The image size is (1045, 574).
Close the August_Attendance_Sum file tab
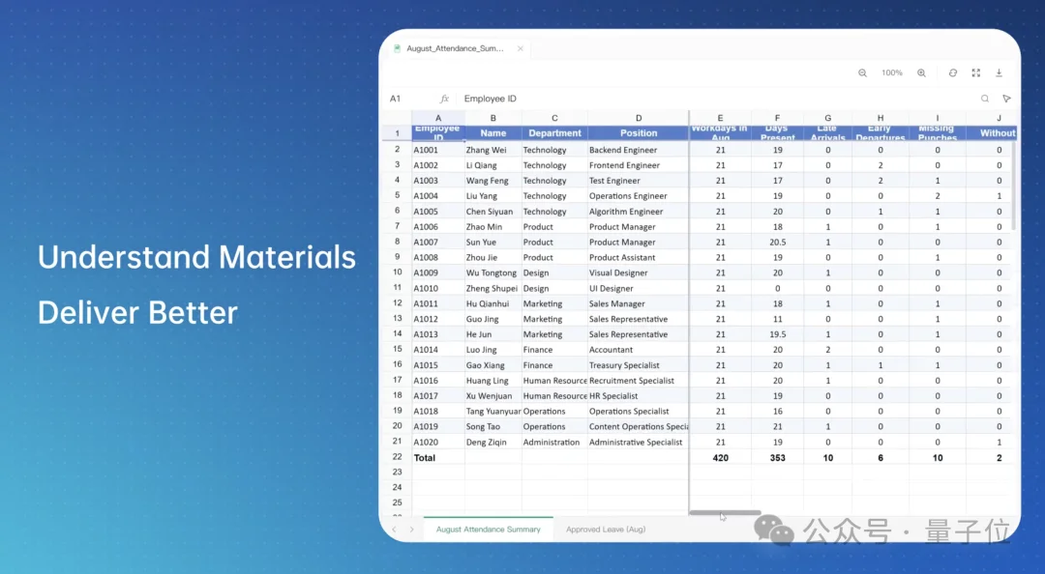click(x=521, y=48)
